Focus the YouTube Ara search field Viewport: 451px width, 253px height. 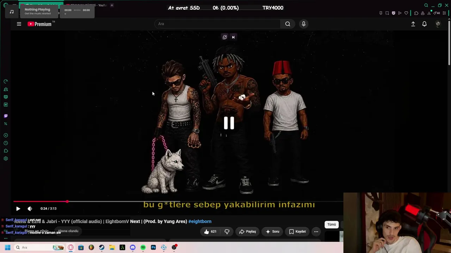point(217,24)
